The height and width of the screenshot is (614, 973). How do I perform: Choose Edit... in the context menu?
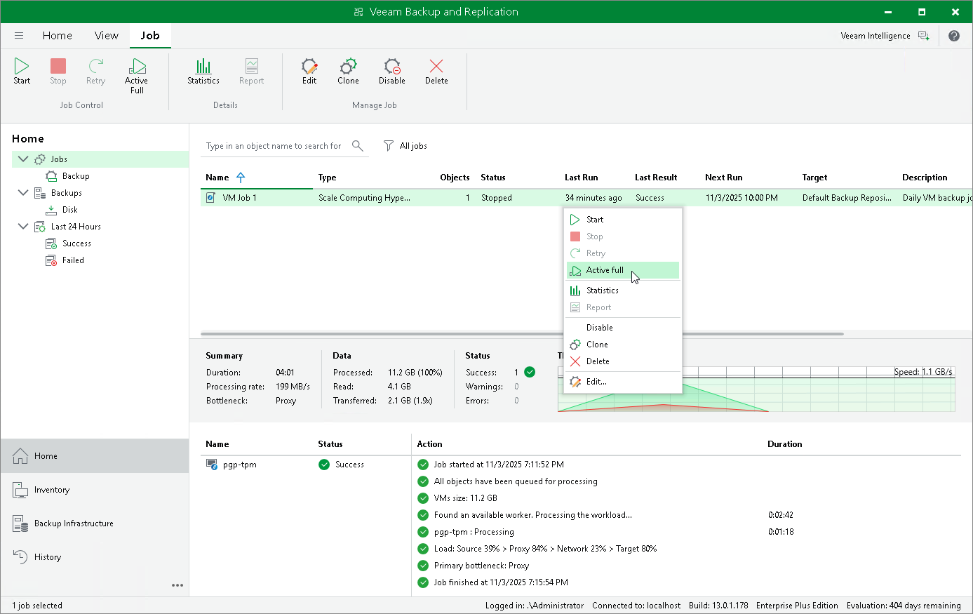click(623, 382)
